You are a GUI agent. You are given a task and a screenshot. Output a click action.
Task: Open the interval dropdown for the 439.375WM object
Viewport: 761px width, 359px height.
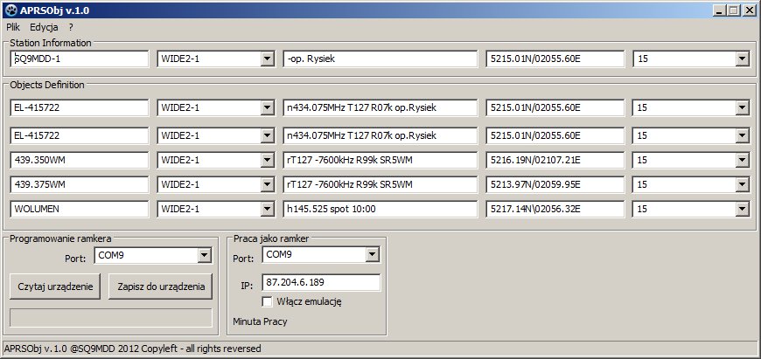(742, 185)
